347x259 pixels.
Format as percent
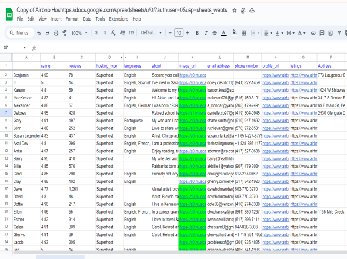[105, 33]
